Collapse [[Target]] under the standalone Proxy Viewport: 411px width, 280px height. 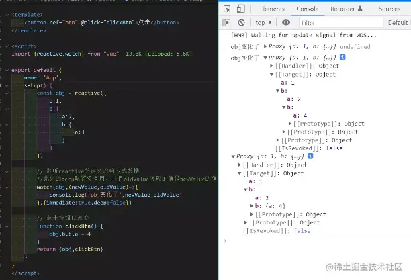point(239,173)
